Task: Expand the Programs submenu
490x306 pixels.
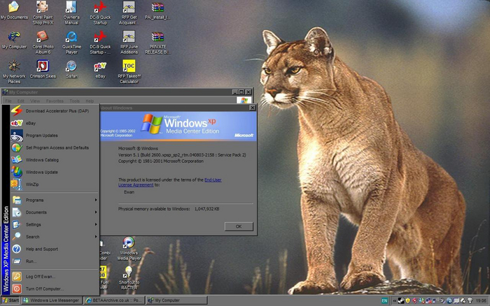Action: point(55,200)
